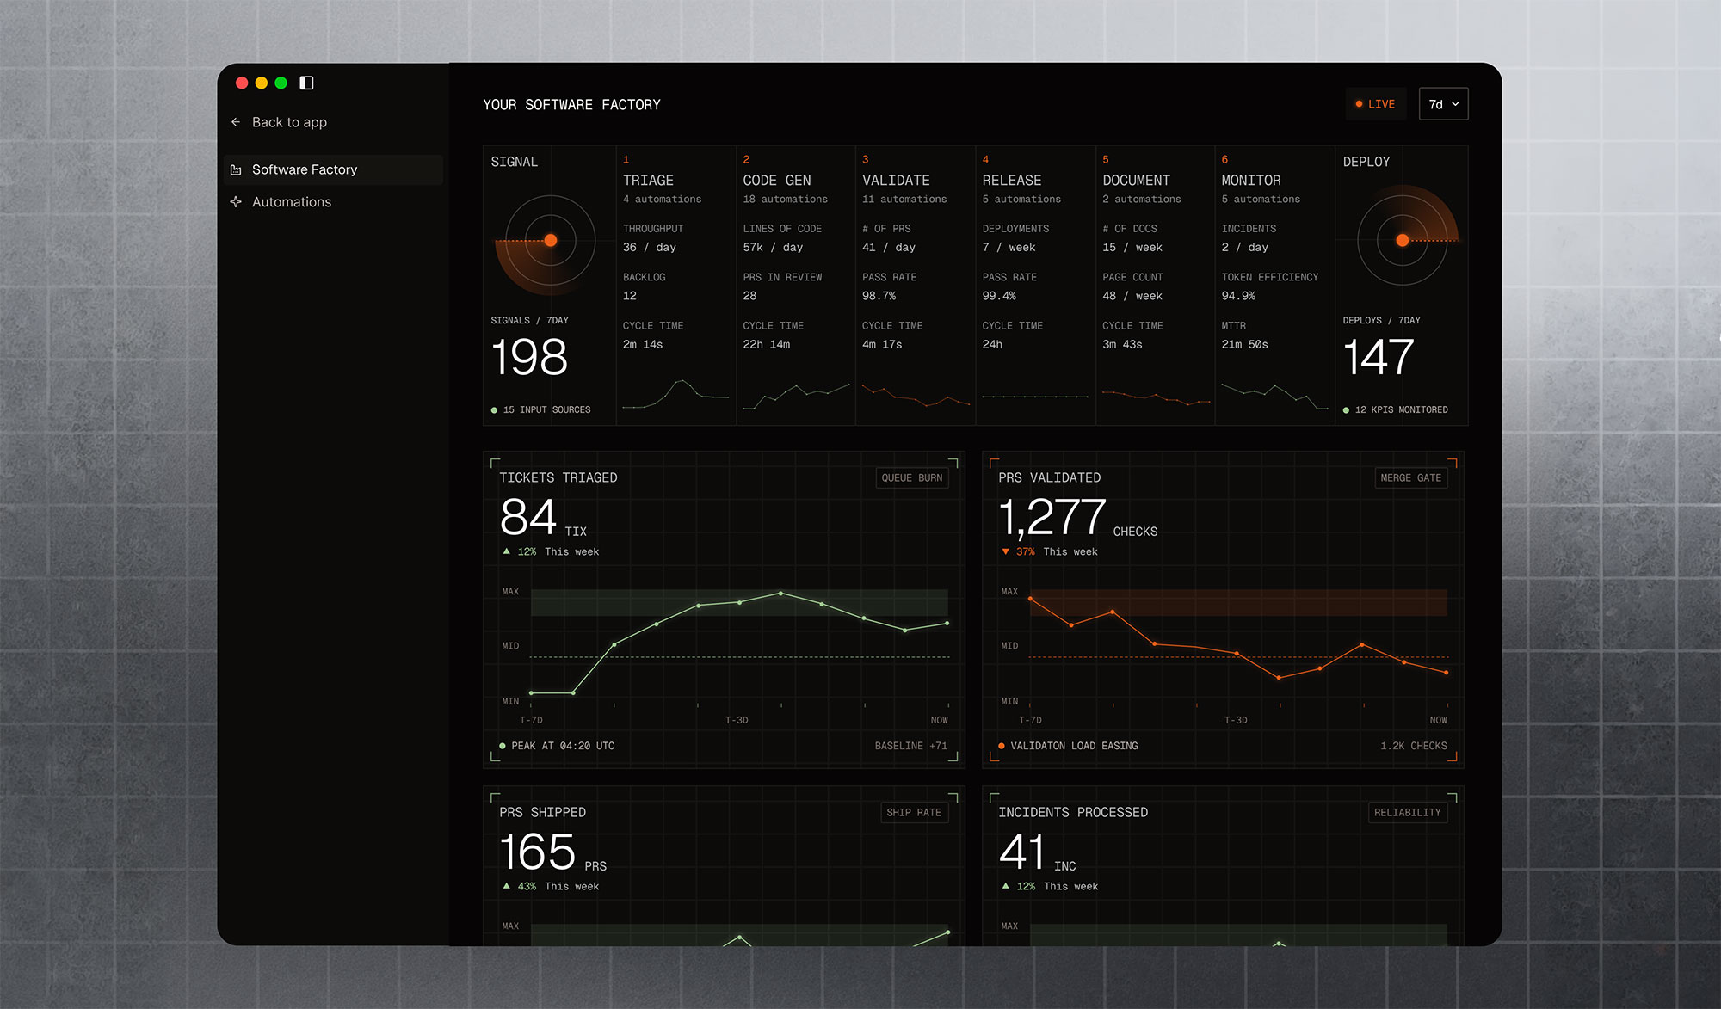Click the RELIABILITY tag
The image size is (1721, 1009).
point(1407,813)
